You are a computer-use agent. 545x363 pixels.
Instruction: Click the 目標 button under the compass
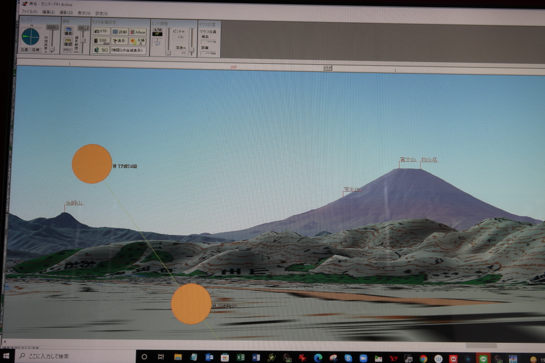coord(36,50)
